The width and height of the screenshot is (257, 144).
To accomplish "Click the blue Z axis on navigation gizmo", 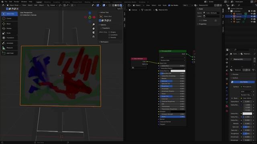I will [90, 13].
